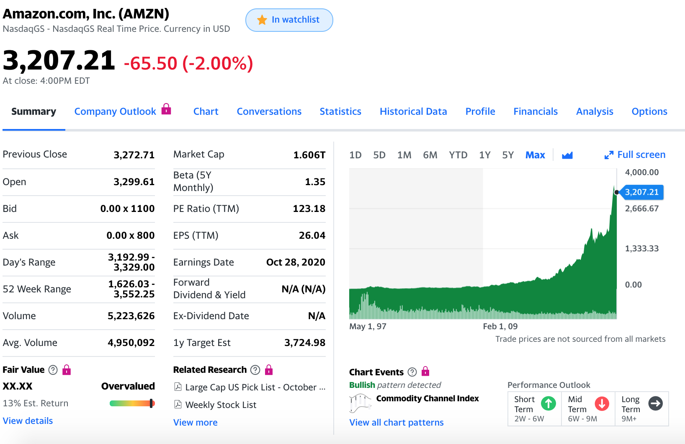Select the YTD chart range
685x444 pixels.
point(458,155)
